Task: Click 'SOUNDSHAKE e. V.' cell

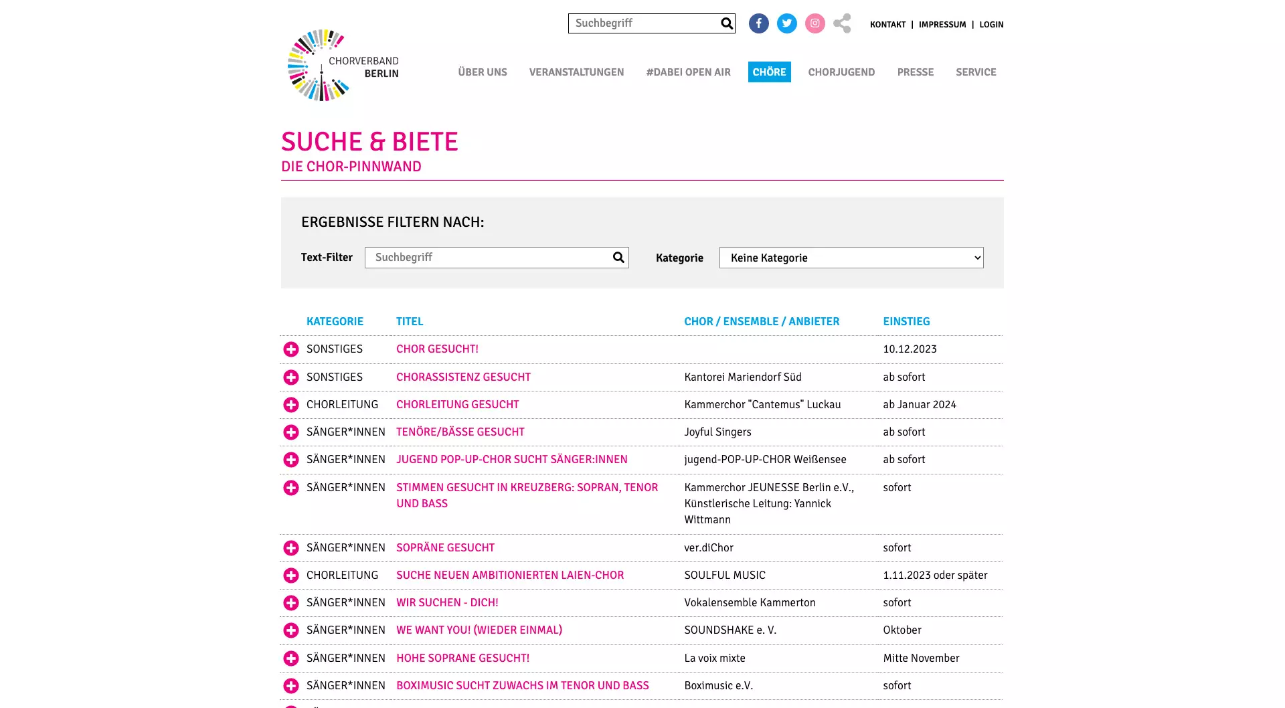Action: tap(730, 630)
